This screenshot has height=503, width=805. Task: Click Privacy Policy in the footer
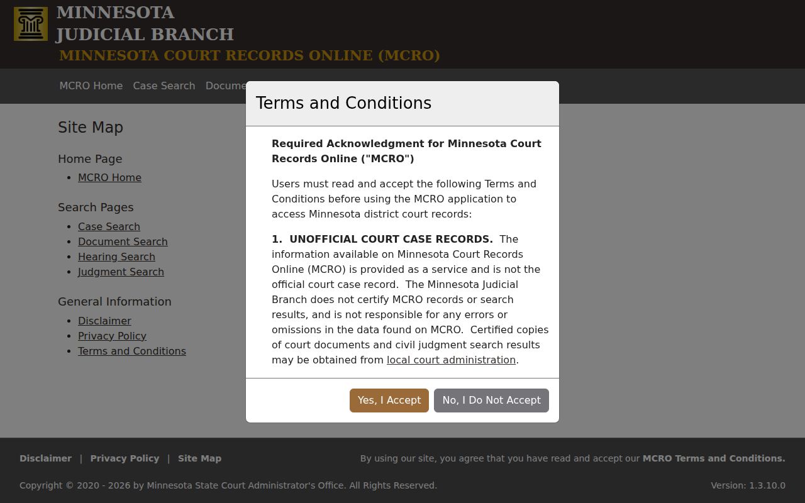125,458
